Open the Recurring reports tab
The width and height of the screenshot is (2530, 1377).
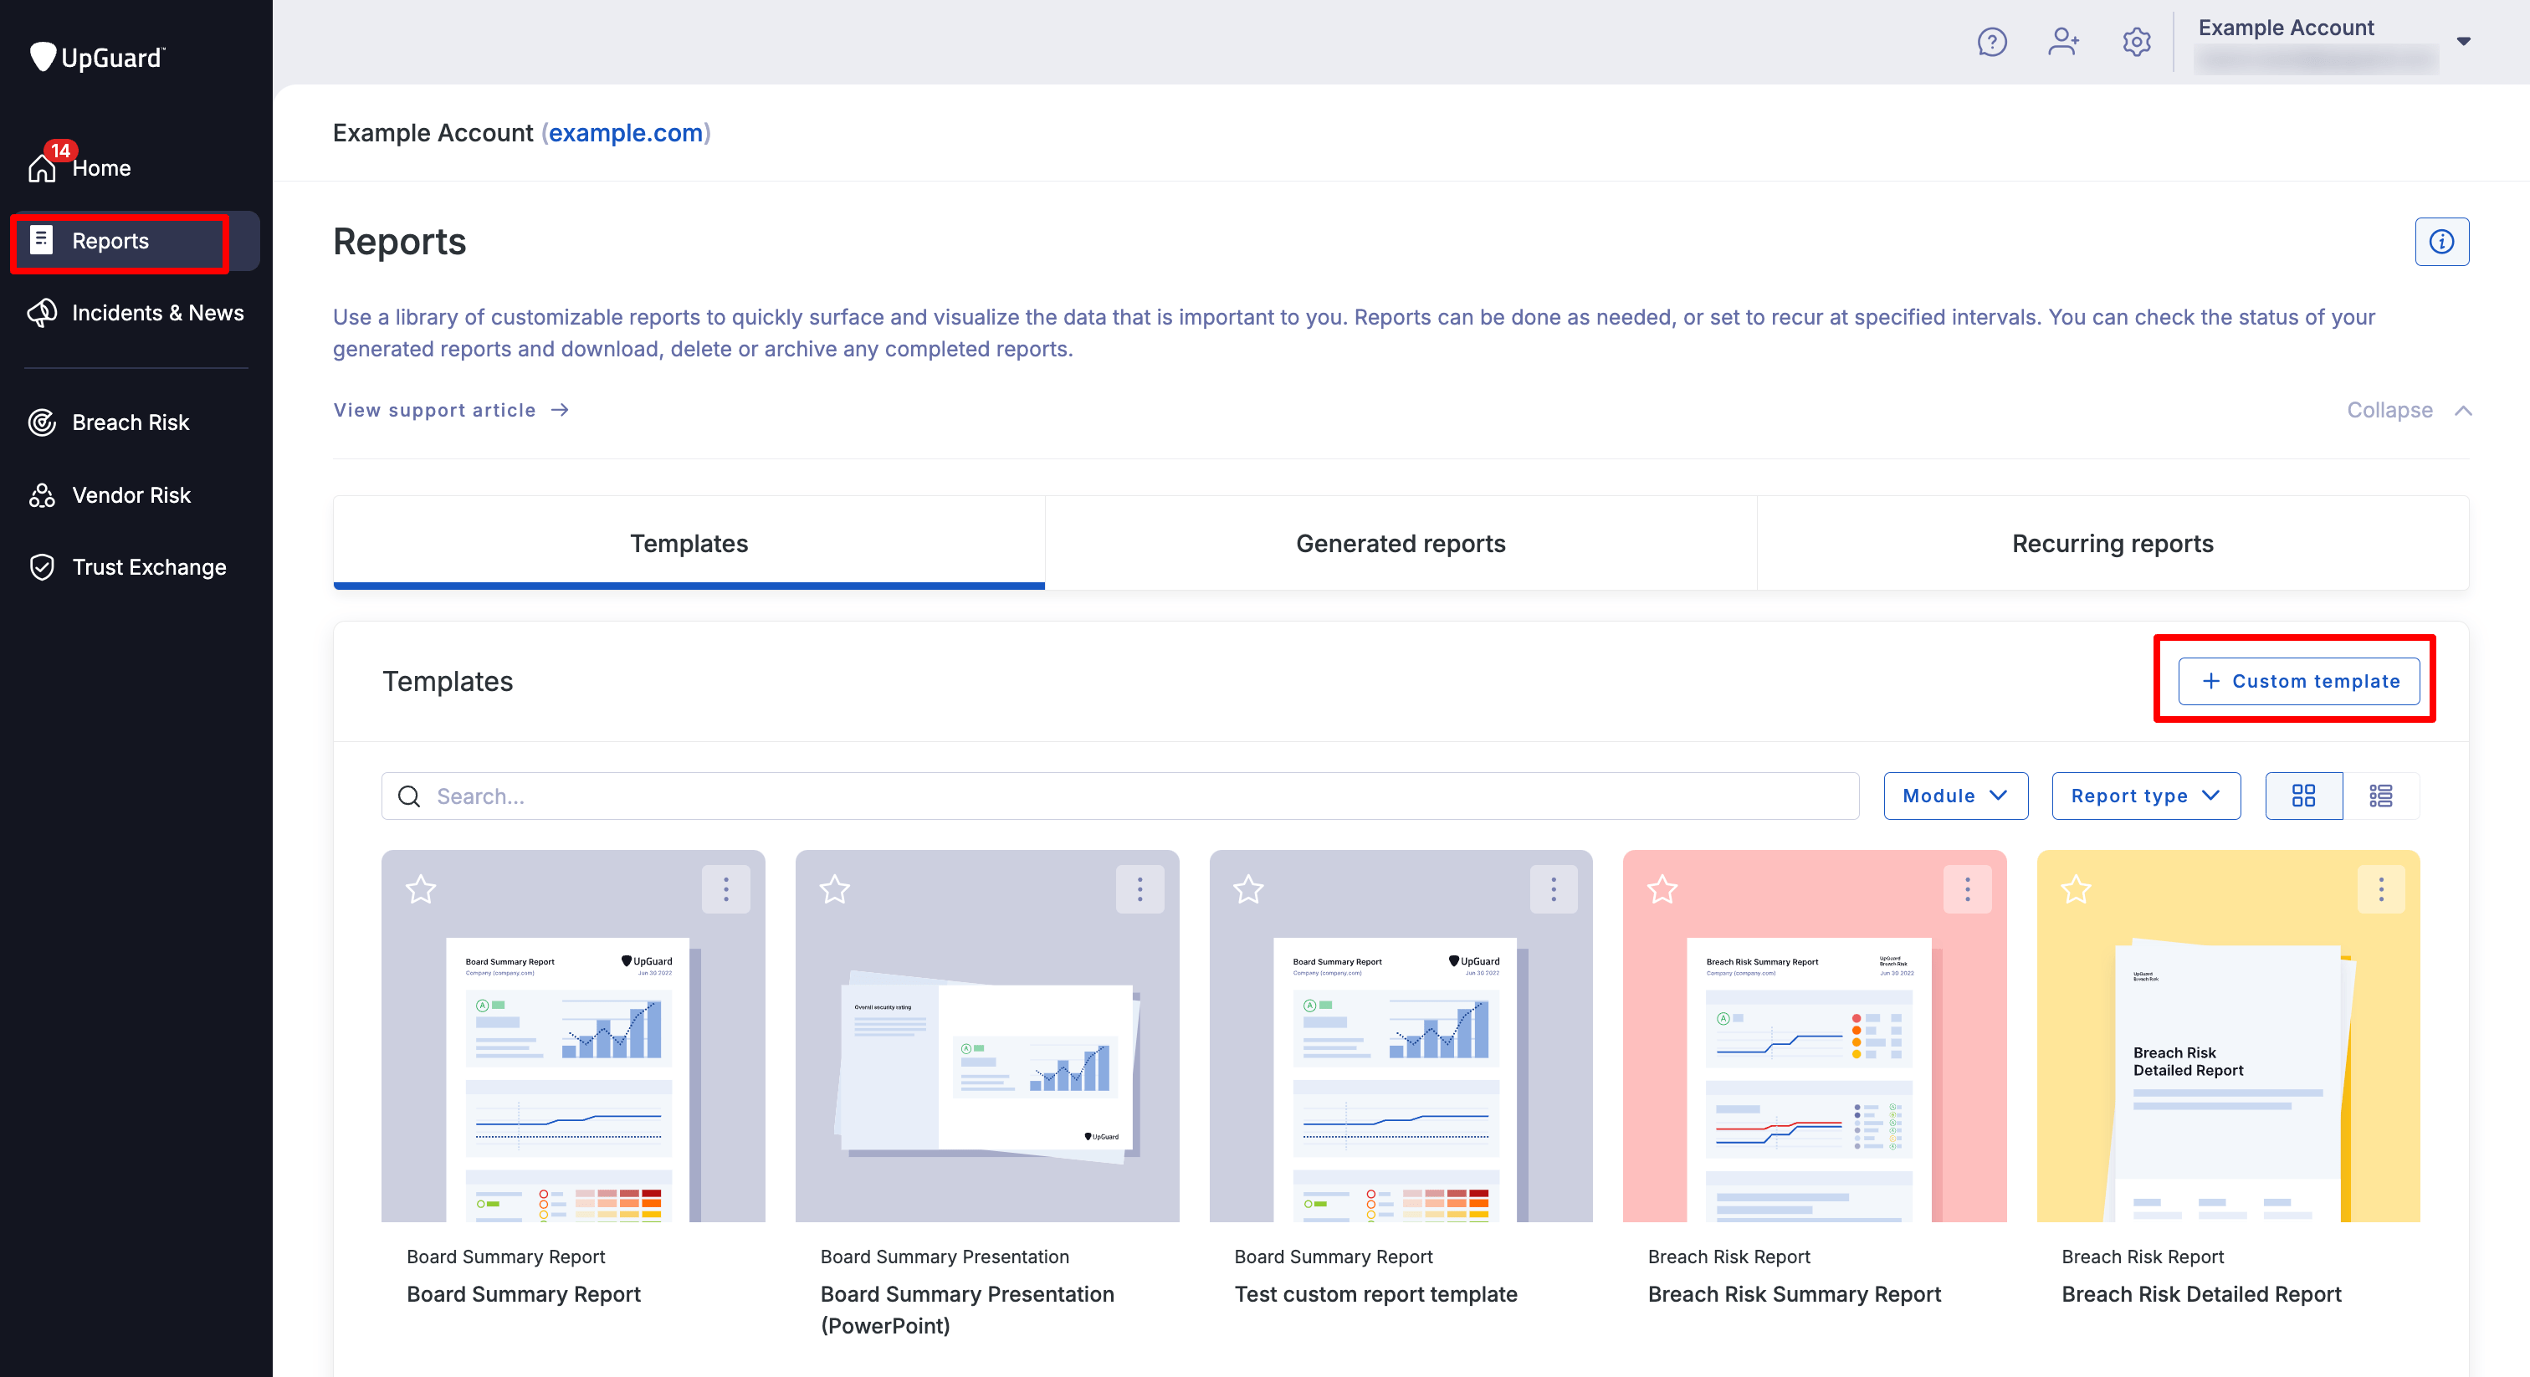point(2113,543)
